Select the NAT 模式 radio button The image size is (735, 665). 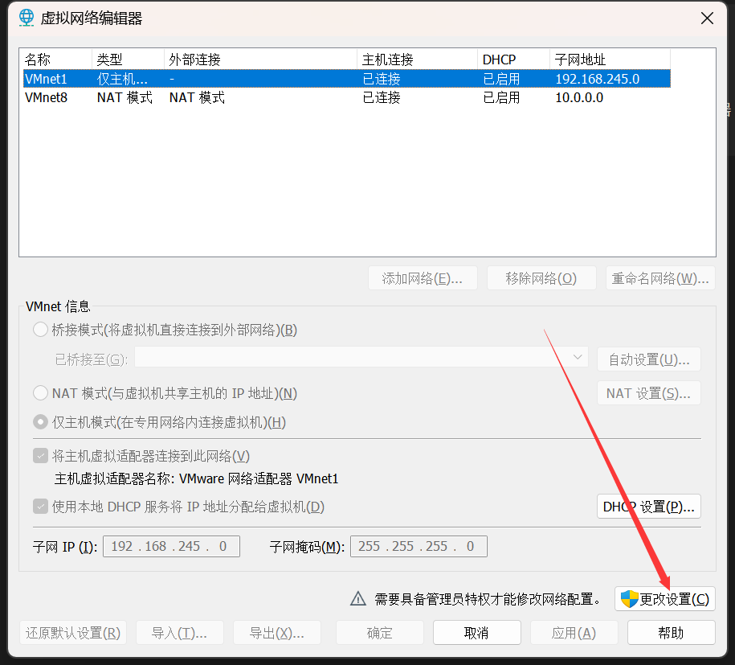point(40,392)
